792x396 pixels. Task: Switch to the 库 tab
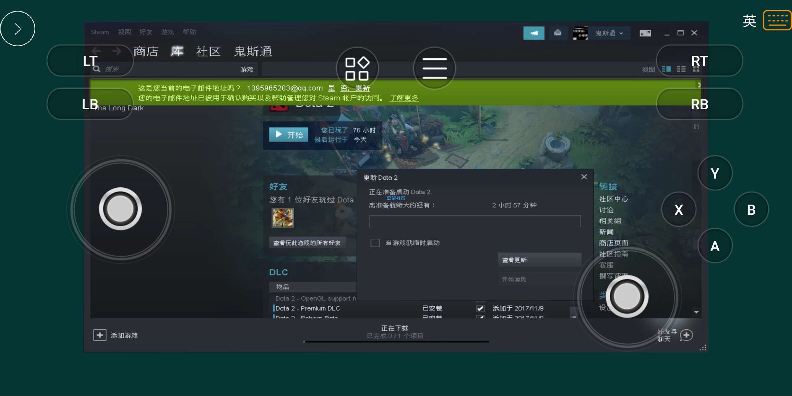pos(177,51)
